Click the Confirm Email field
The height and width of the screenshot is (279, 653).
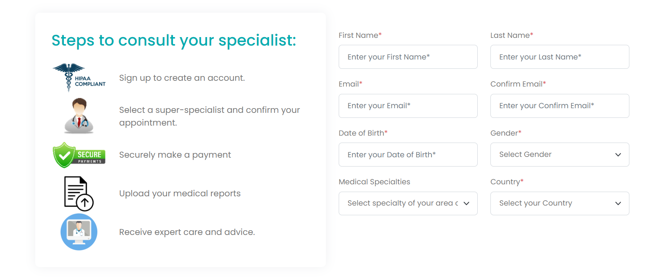(560, 106)
